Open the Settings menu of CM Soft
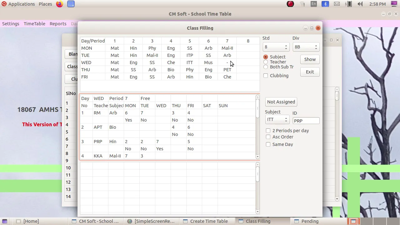The image size is (400, 225). click(x=11, y=24)
